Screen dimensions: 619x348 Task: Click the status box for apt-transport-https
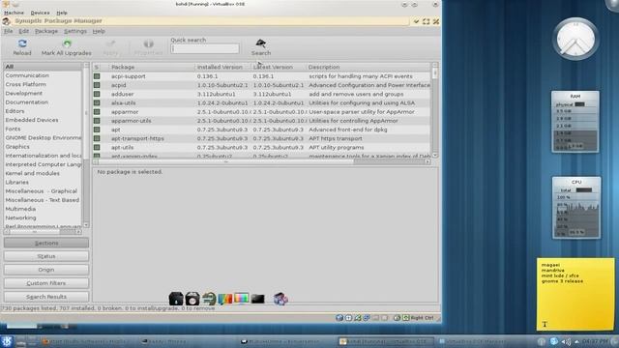97,138
